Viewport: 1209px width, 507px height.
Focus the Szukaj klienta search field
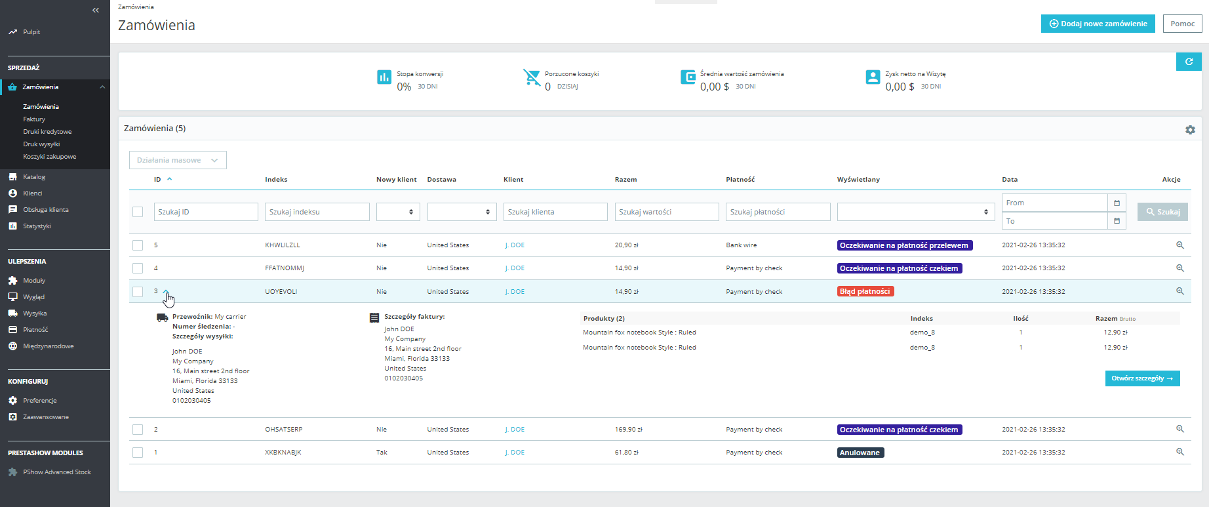pyautogui.click(x=555, y=212)
